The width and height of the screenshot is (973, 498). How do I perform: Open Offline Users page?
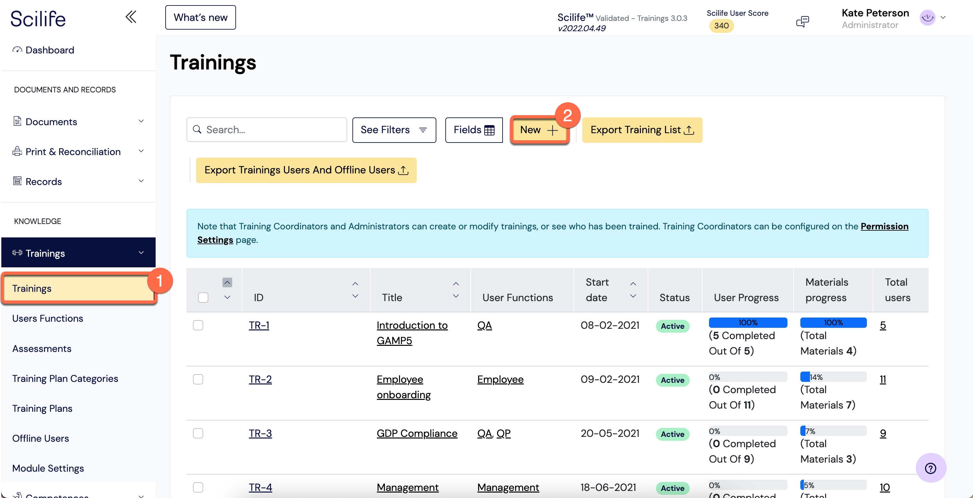41,438
